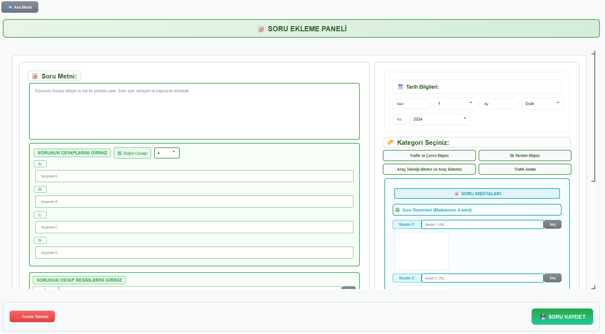This screenshot has width=605, height=334.
Task: Click in the Soru Metni text area
Action: tap(194, 111)
